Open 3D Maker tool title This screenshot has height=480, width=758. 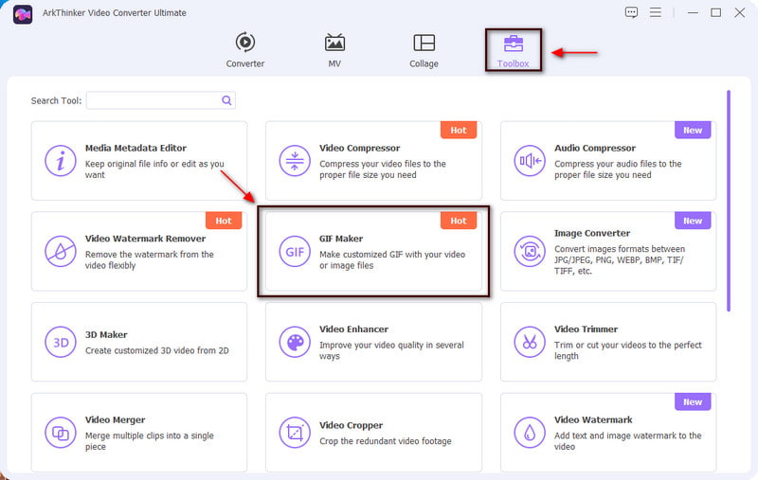pyautogui.click(x=106, y=334)
